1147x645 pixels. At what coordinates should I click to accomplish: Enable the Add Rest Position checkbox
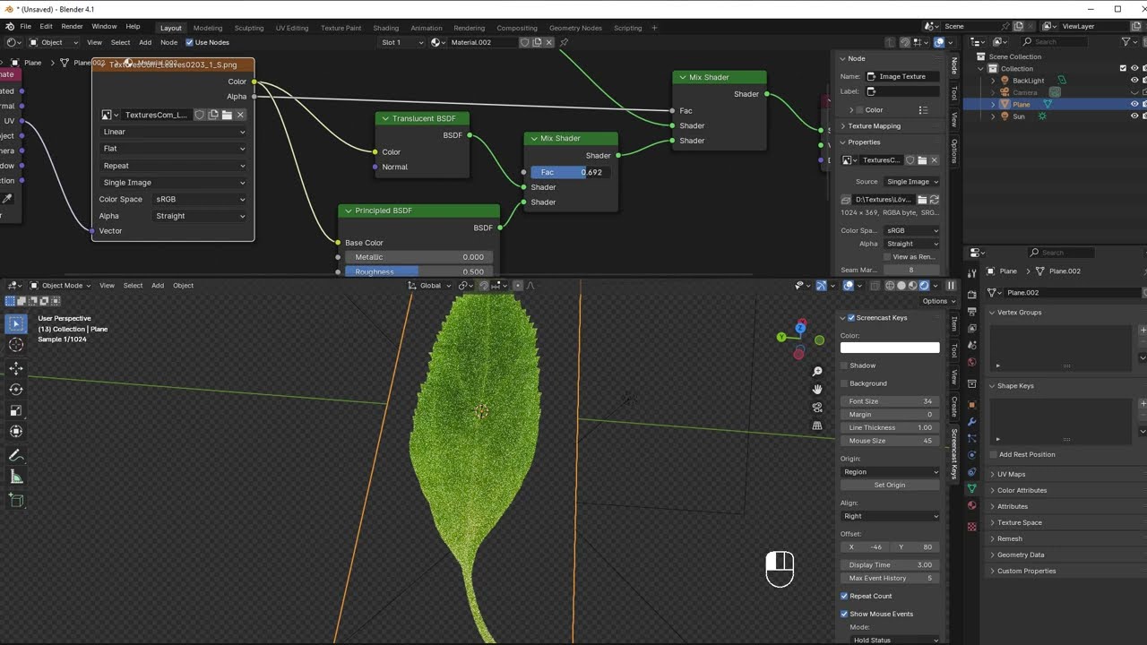tap(993, 454)
